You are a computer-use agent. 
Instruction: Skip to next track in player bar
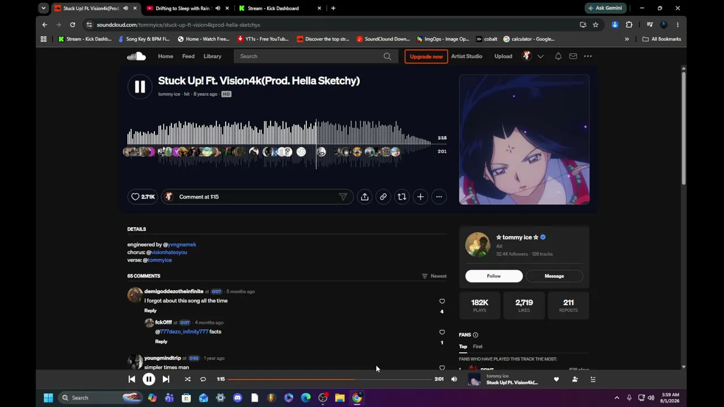pos(166,379)
